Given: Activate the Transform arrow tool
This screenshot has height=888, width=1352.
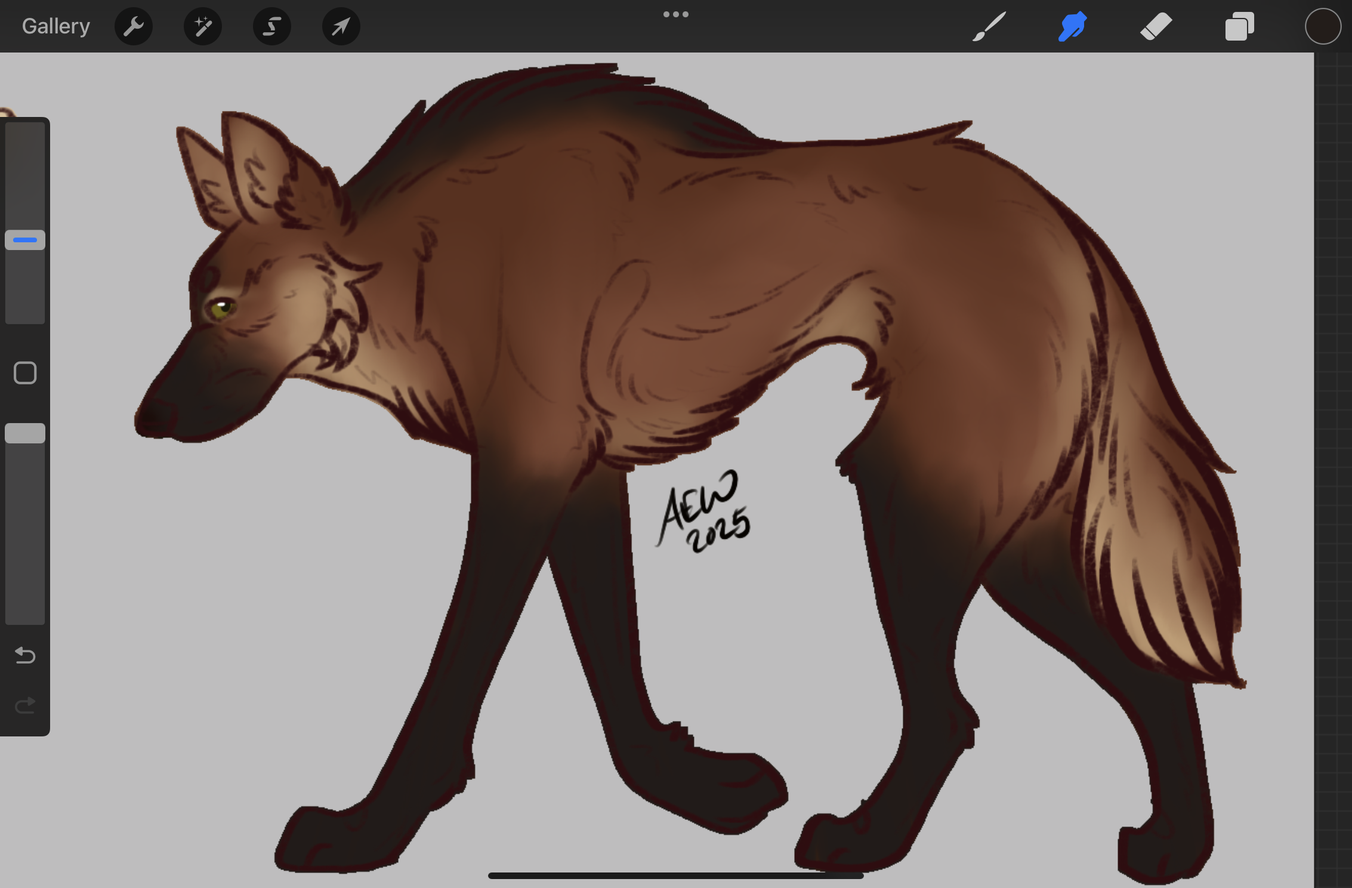Looking at the screenshot, I should [x=341, y=26].
